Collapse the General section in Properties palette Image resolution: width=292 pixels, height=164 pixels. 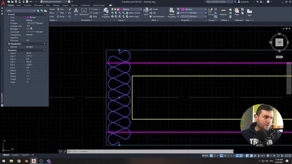pyautogui.click(x=45, y=14)
